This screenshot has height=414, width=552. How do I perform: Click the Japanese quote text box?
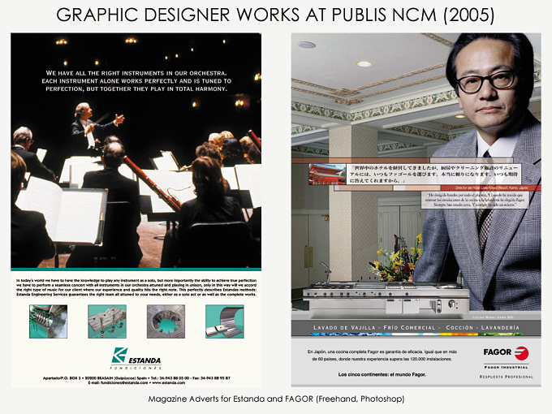coord(434,174)
